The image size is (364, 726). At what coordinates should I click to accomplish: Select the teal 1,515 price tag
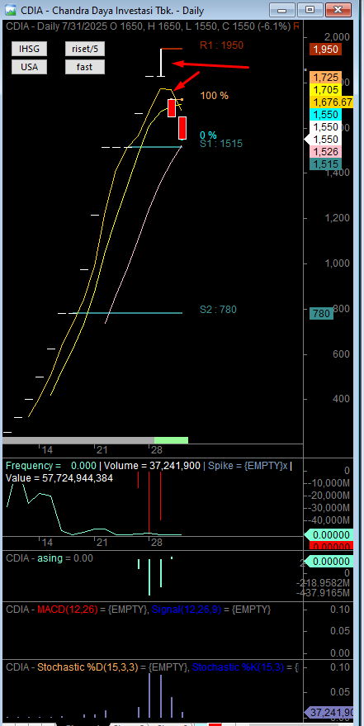(325, 164)
